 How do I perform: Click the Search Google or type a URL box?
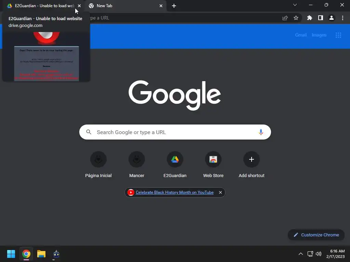(175, 132)
